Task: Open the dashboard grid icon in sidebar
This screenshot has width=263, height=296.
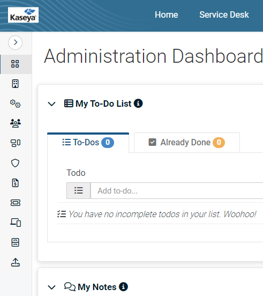Action: (15, 64)
